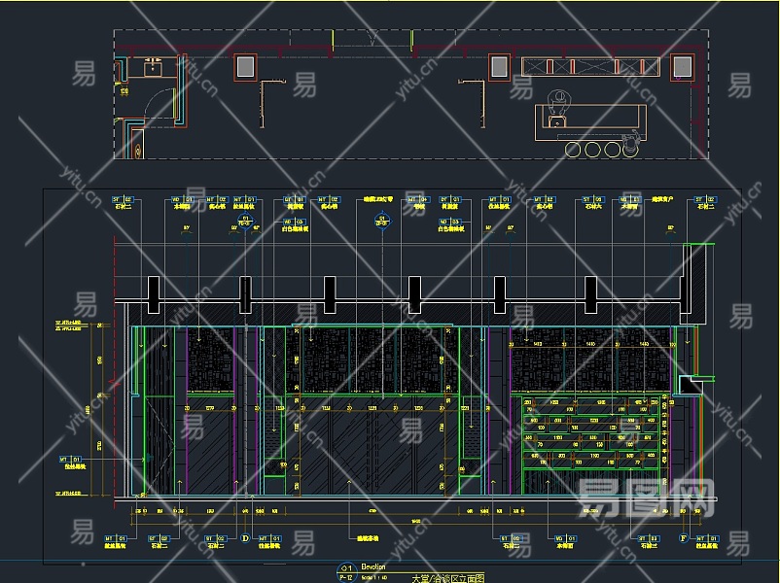Select the toilet fixture in the plan restroom
This screenshot has height=583, width=780.
point(138,150)
